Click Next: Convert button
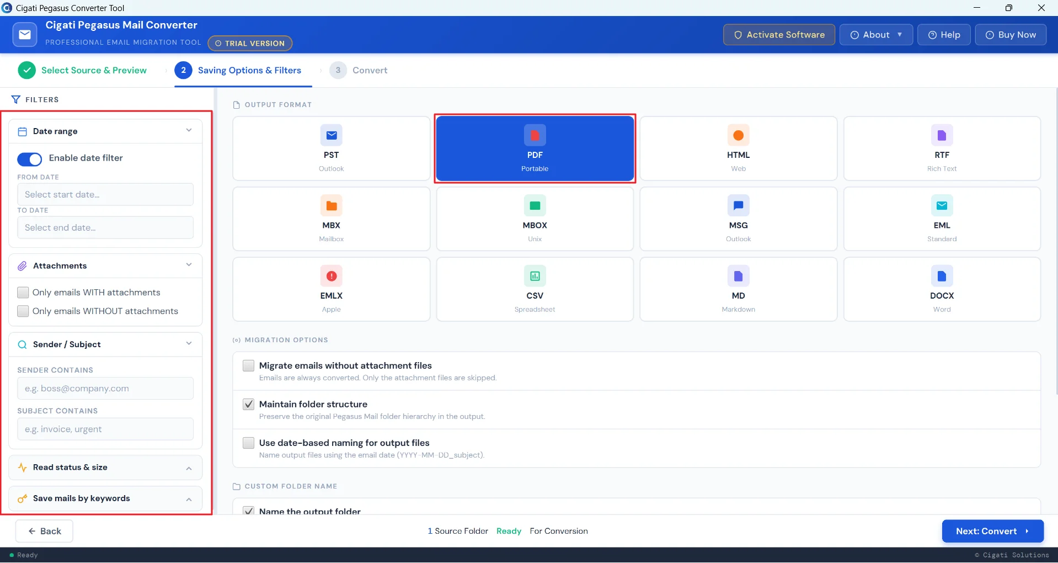 [992, 531]
